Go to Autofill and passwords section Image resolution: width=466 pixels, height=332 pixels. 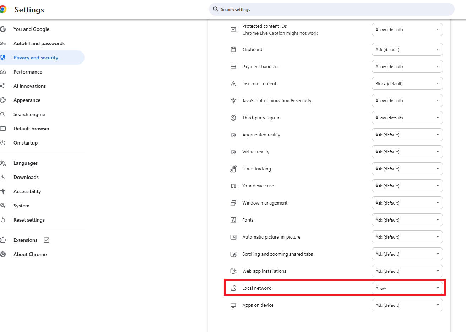click(x=39, y=43)
